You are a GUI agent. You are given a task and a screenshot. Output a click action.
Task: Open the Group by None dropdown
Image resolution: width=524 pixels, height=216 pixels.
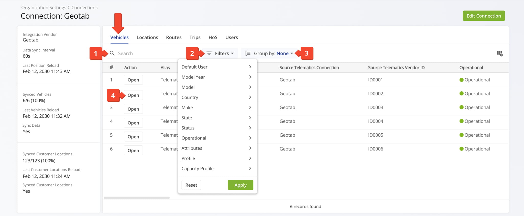(285, 53)
